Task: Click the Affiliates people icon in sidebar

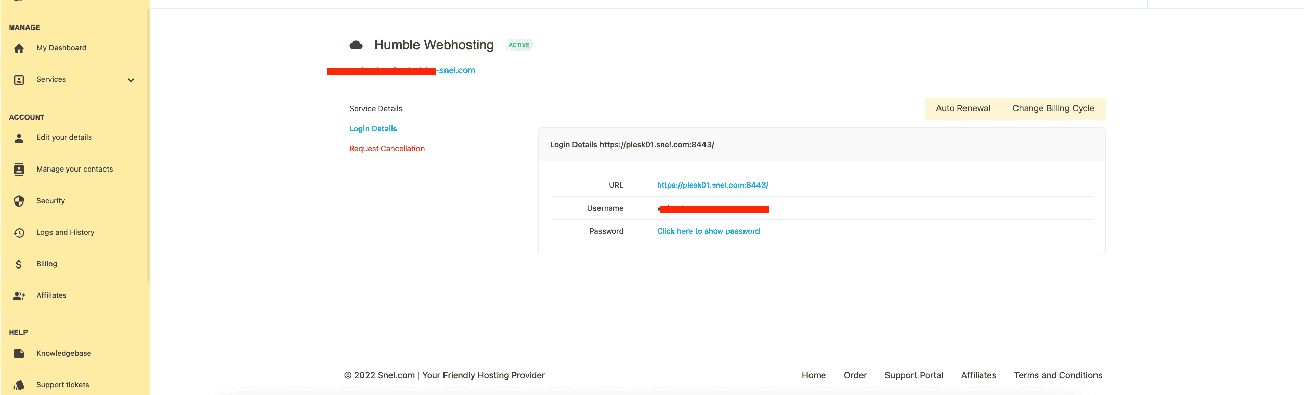Action: click(19, 296)
